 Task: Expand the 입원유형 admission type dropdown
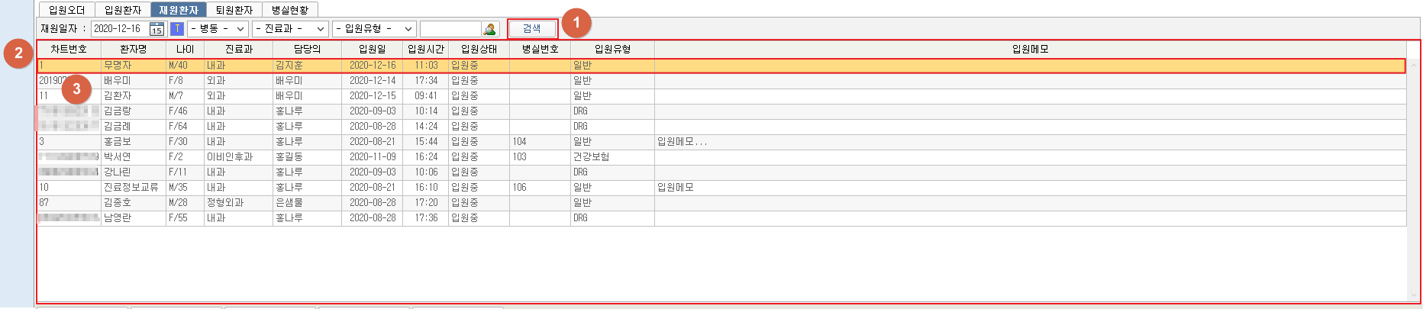[374, 29]
